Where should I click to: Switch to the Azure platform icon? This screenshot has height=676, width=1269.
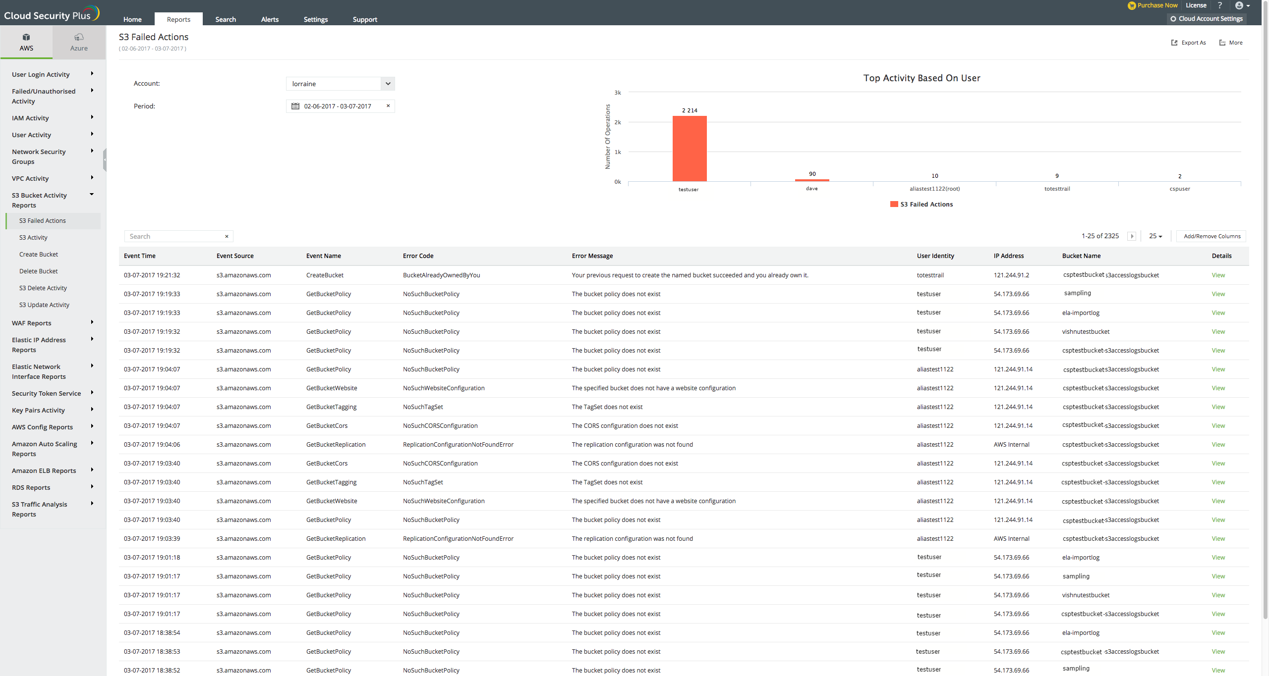pos(79,38)
